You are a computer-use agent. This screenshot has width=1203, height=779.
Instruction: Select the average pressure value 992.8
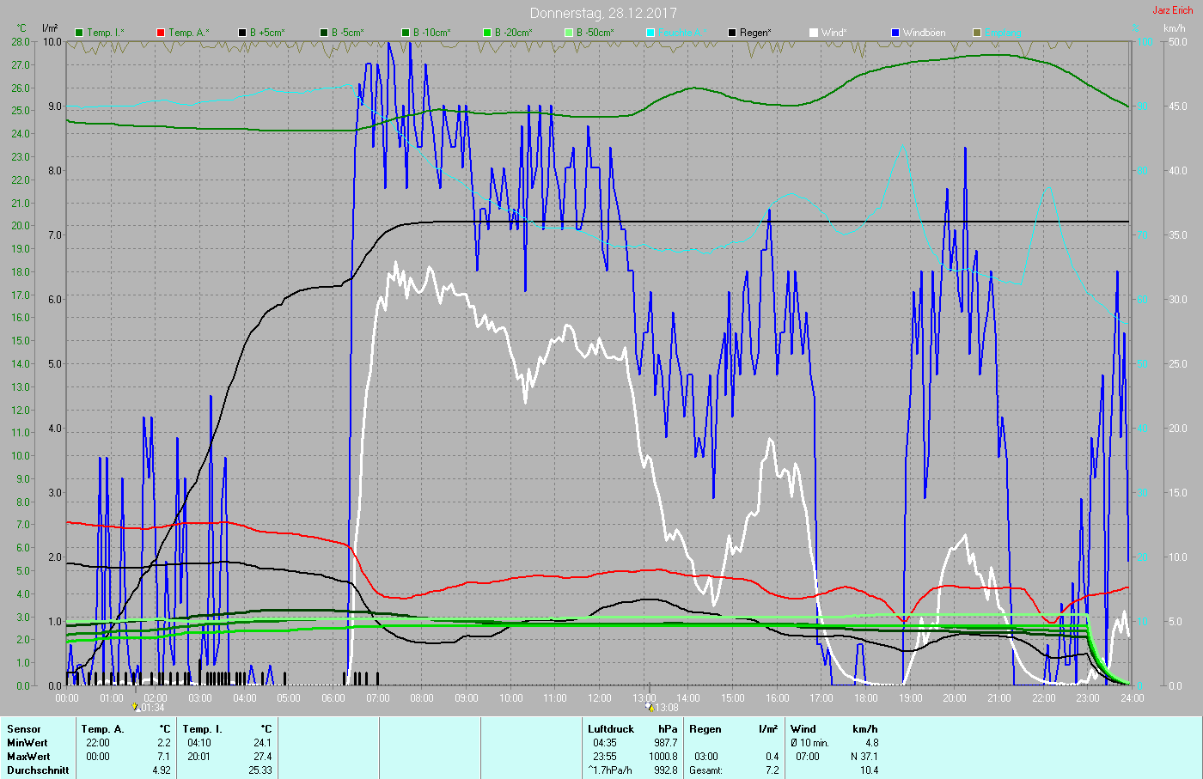(665, 770)
